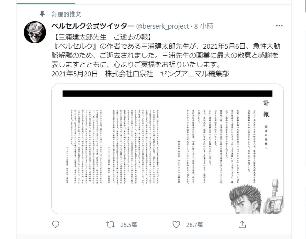
Task: Like the tweet with the heart icon
Action: click(x=176, y=225)
